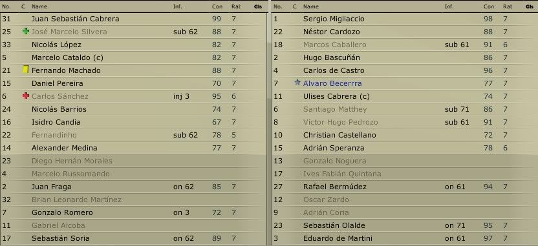
Task: Open Sergio Migliaccio player entry
Action: (x=334, y=19)
